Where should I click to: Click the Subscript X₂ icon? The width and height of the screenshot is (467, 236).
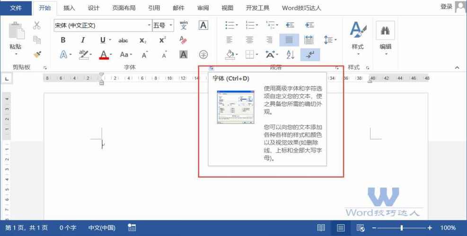pos(143,41)
